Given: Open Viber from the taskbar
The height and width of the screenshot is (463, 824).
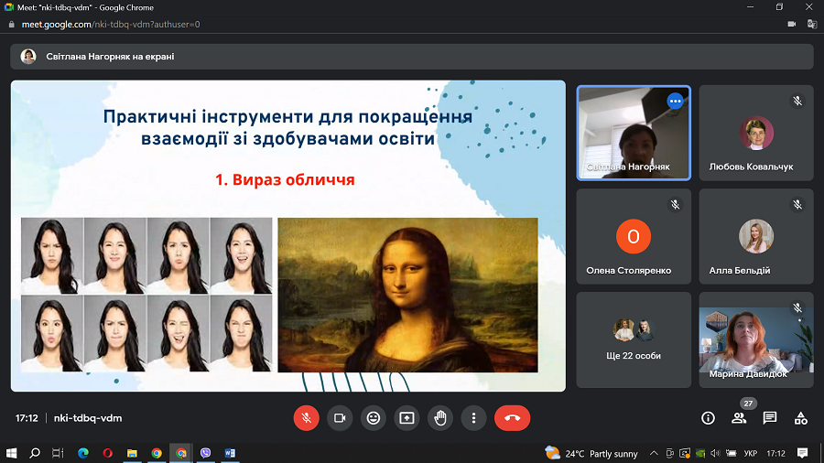Looking at the screenshot, I should pos(205,453).
